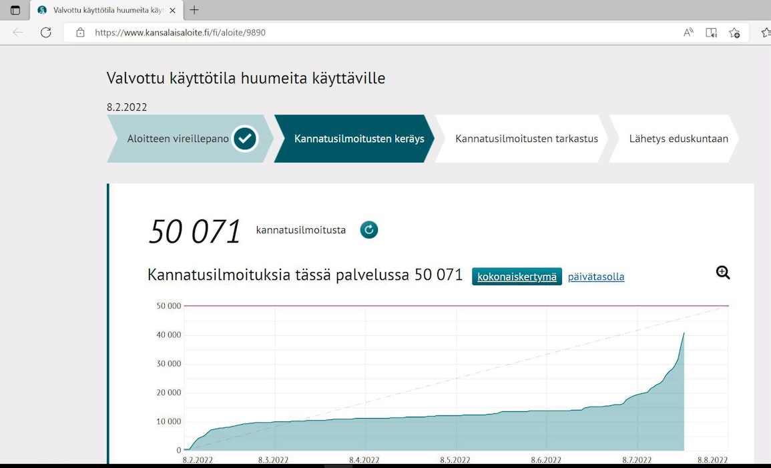Image resolution: width=771 pixels, height=468 pixels.
Task: Click the 50 000 red goal line
Action: coord(454,306)
